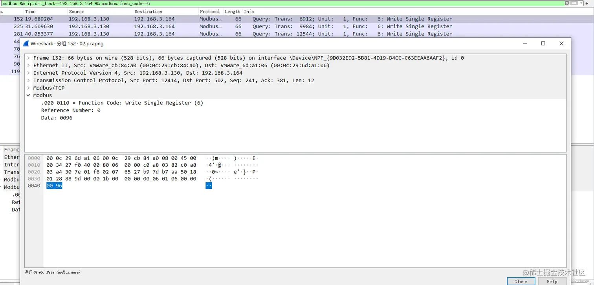Select packet 152 row in the main list
Viewport: 594px width, 285px height.
pyautogui.click(x=297, y=19)
